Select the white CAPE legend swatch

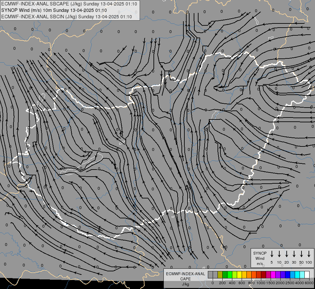pyautogui.click(x=307, y=275)
